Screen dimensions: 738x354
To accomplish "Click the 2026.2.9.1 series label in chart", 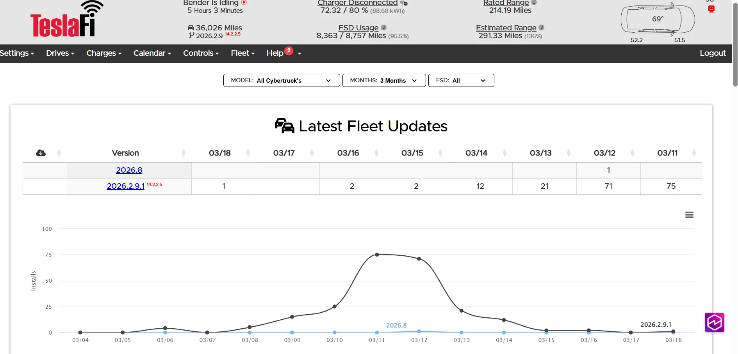I will point(656,324).
